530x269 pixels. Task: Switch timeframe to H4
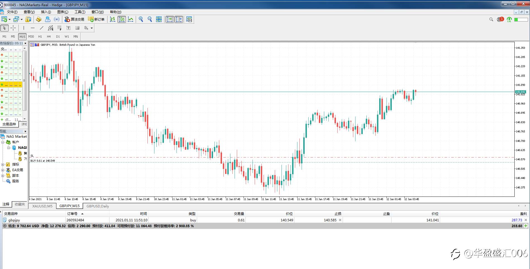49,37
